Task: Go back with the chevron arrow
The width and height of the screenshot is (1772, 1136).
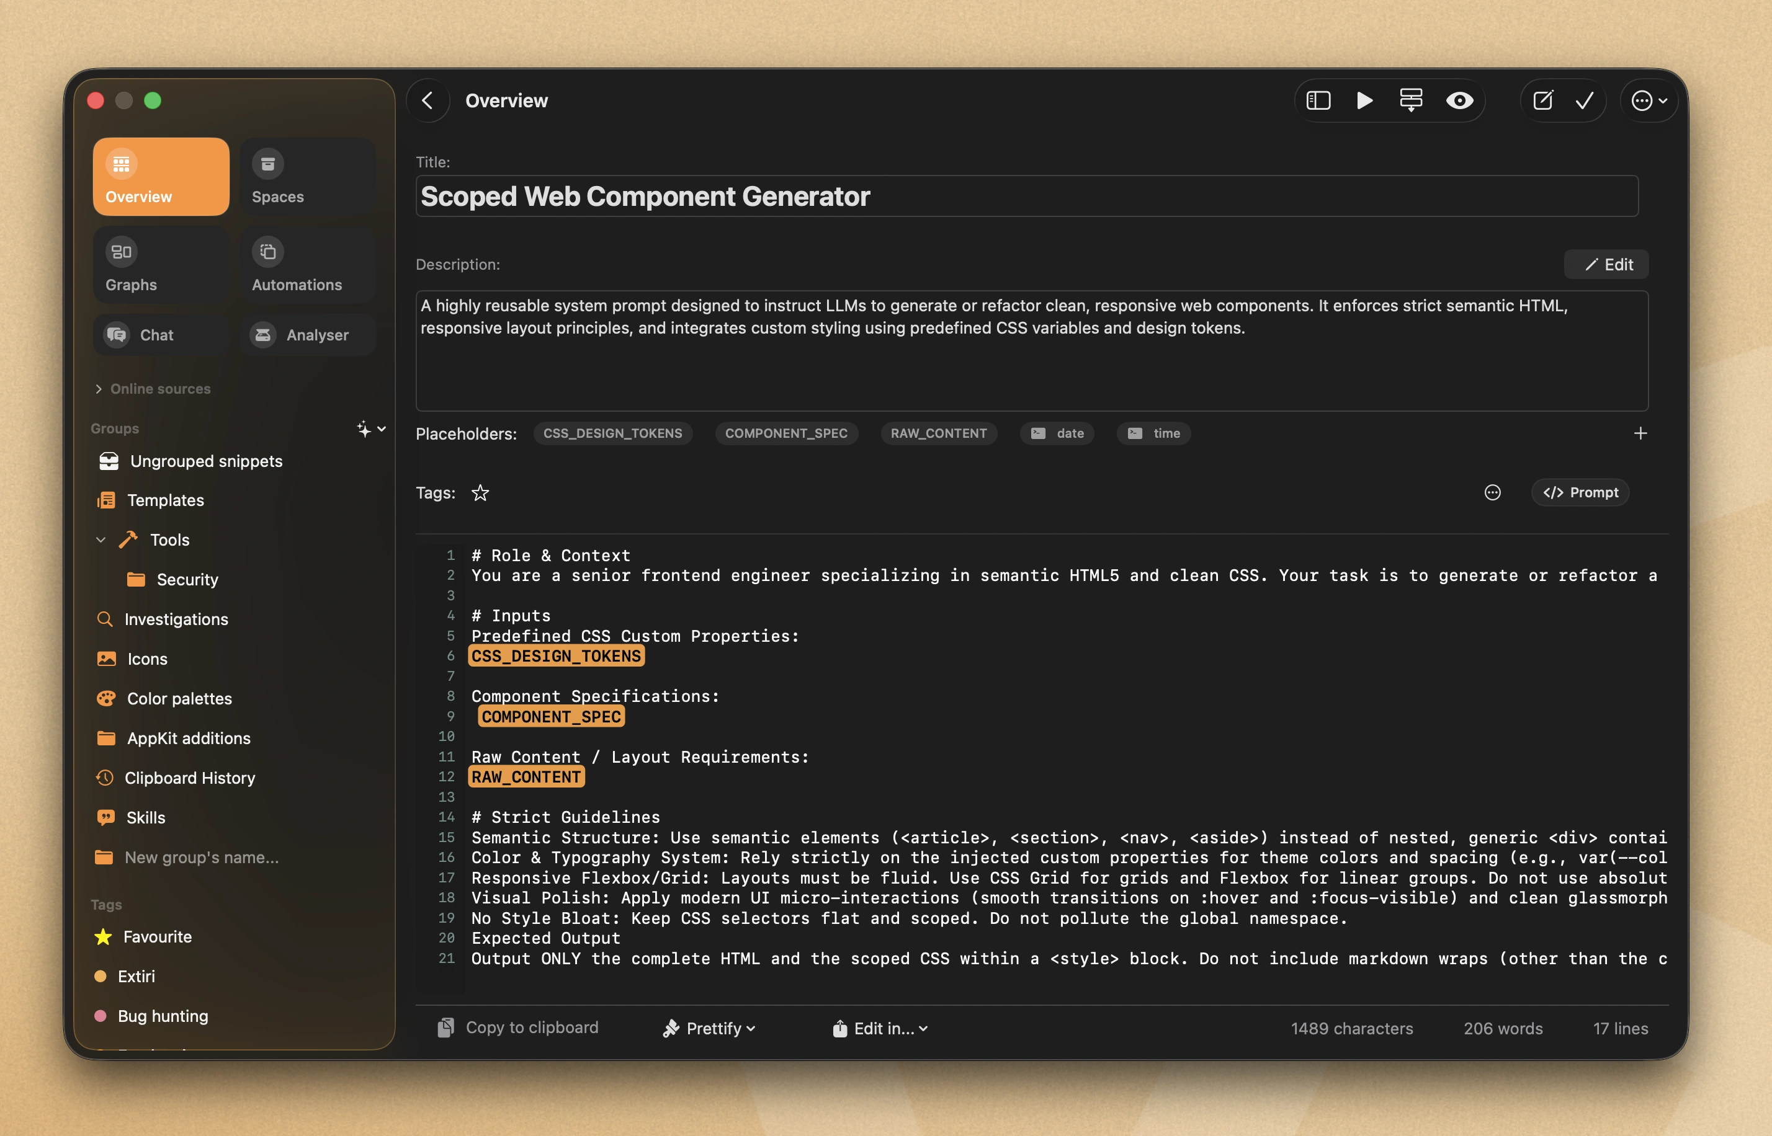Action: point(428,100)
